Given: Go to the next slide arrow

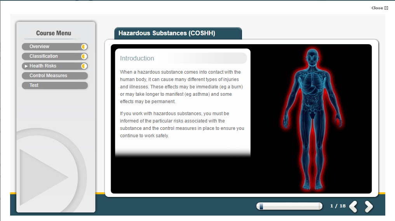Looking at the screenshot, I should pos(369,207).
